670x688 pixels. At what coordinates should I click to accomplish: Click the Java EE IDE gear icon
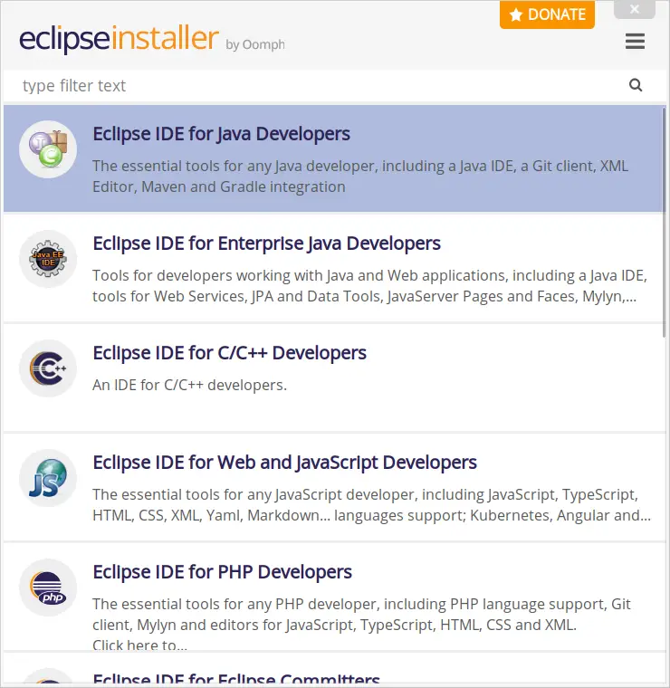pos(48,259)
